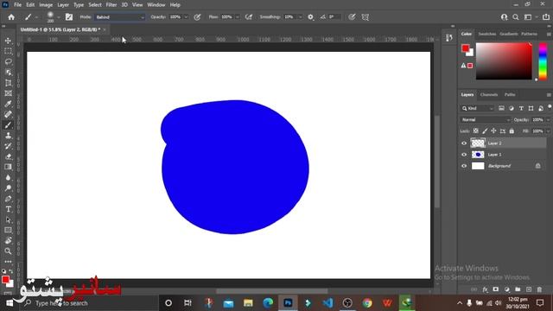Select the Frame tool

(8, 93)
